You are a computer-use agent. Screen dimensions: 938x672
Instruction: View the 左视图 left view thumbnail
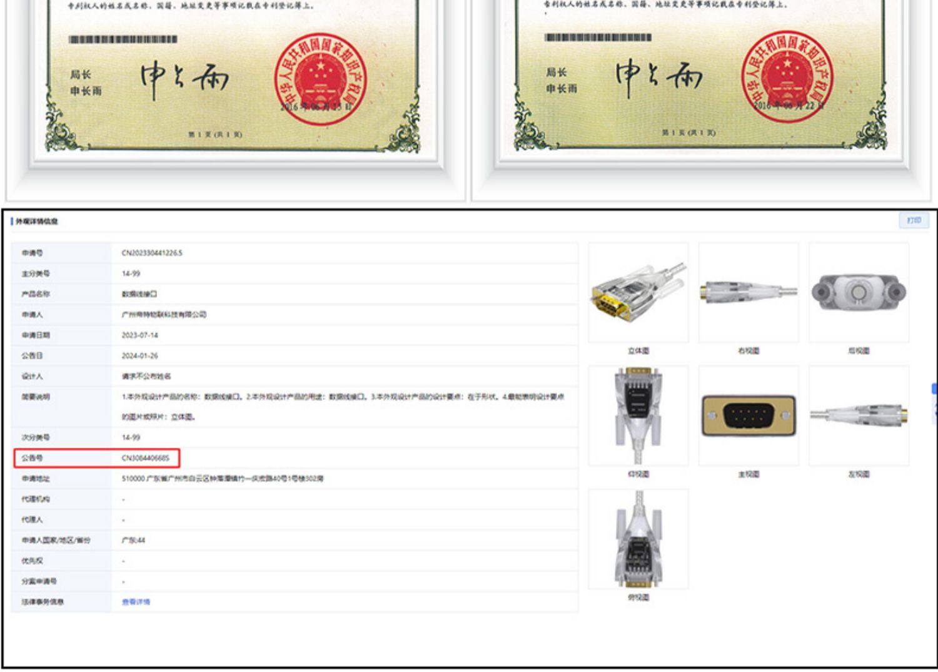click(x=859, y=416)
